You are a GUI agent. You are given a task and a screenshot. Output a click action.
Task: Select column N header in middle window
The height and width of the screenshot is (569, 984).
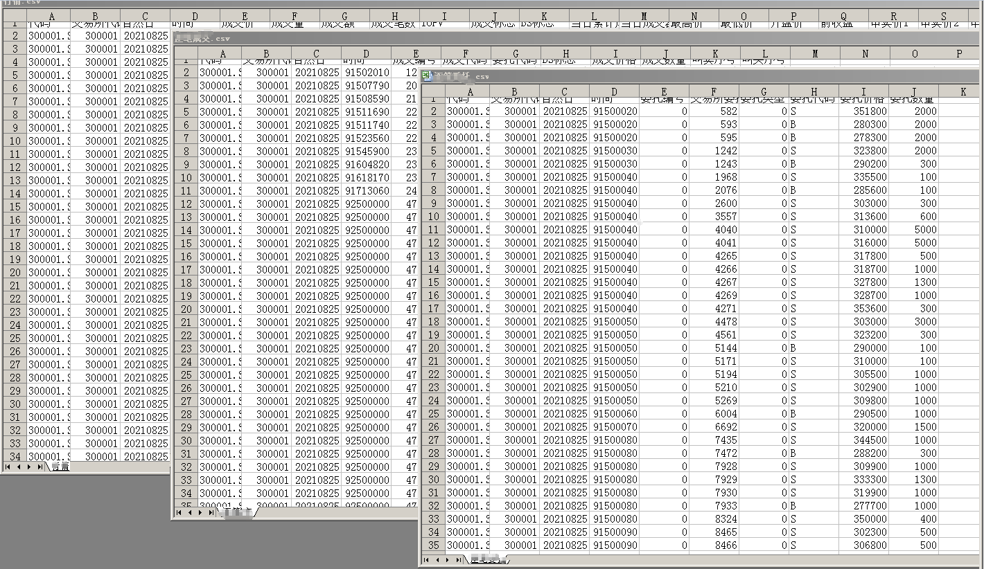865,53
